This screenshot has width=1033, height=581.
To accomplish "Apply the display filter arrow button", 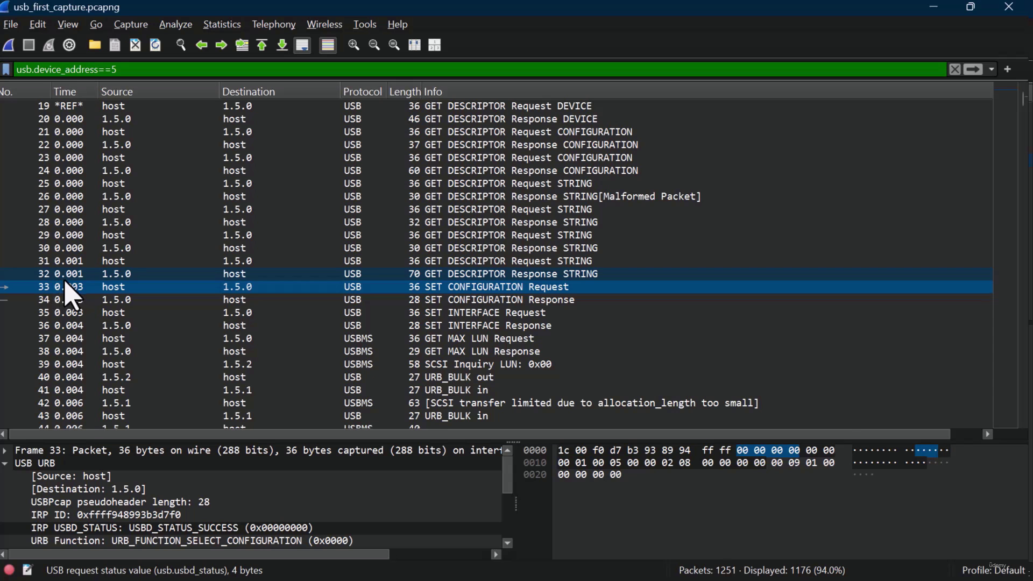I will [973, 69].
